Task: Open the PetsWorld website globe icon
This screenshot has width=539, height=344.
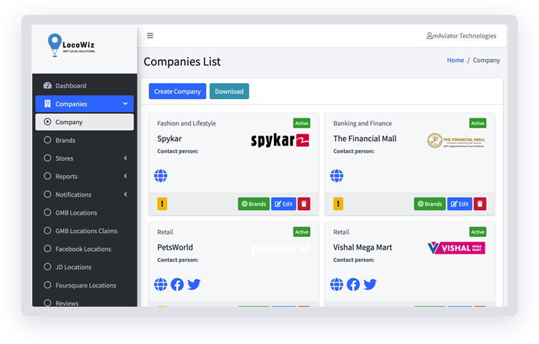Action: [x=161, y=284]
